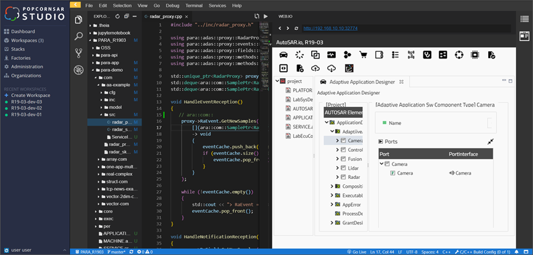
Task: Open the Debug bug icon in activity bar
Action: pyautogui.click(x=78, y=70)
